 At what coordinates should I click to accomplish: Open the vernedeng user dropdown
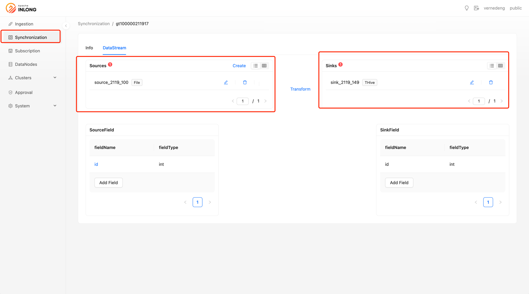(494, 8)
